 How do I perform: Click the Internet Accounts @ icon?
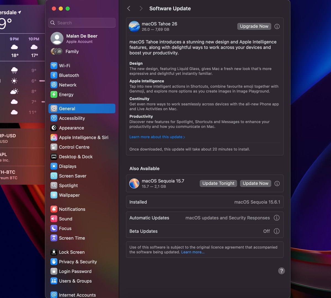tap(54, 295)
